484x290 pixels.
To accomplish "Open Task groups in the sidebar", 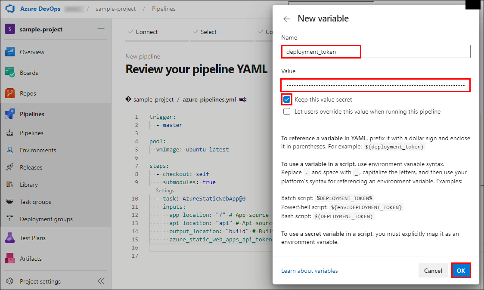I will click(x=35, y=202).
